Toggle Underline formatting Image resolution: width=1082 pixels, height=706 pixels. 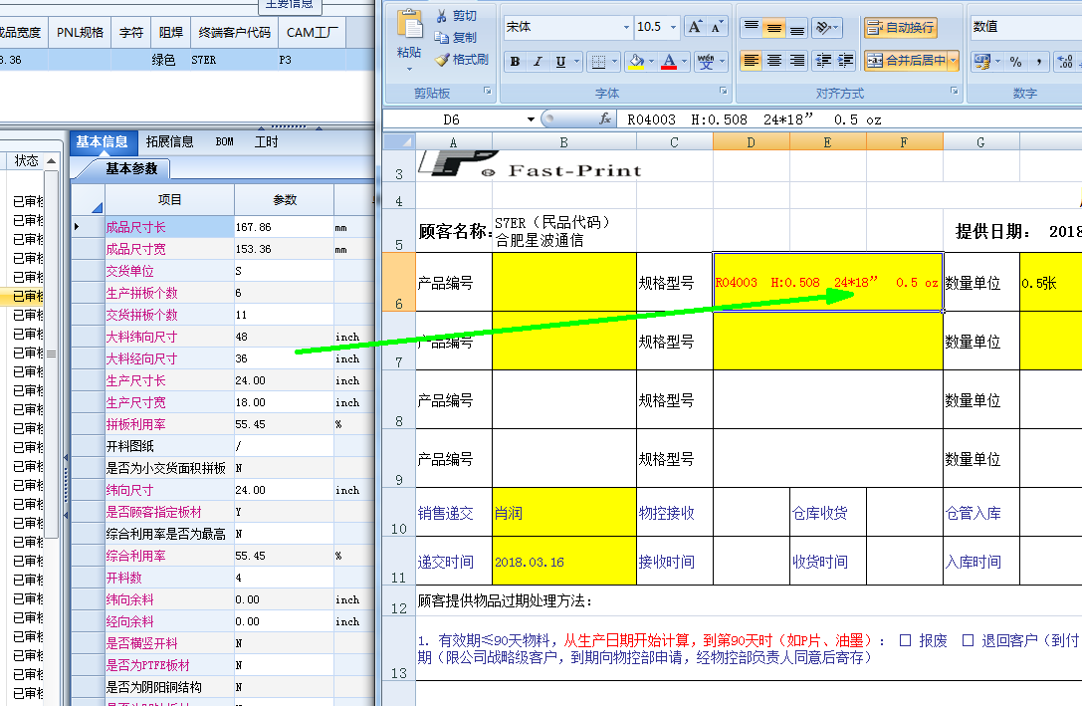tap(560, 62)
